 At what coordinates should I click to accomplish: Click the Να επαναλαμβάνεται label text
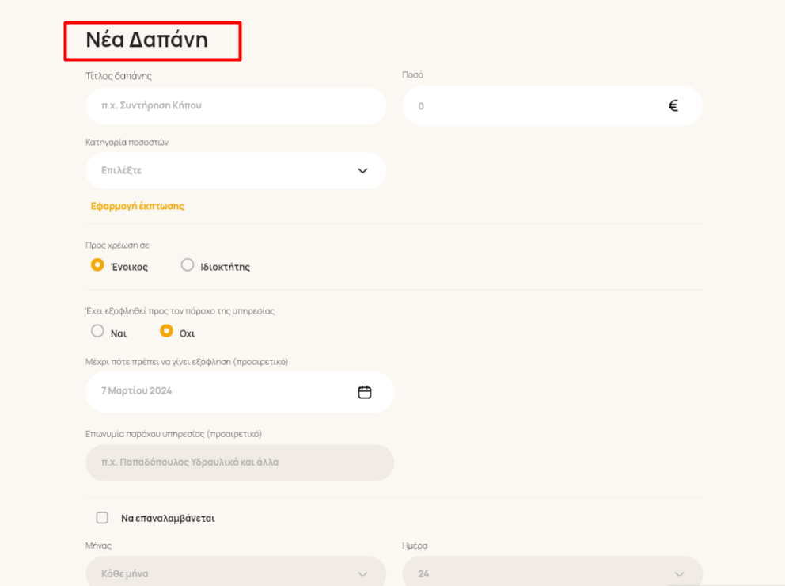point(169,519)
